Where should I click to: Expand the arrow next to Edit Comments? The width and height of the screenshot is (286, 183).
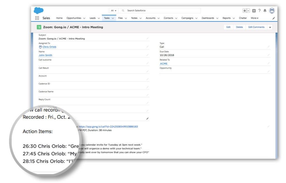270,27
